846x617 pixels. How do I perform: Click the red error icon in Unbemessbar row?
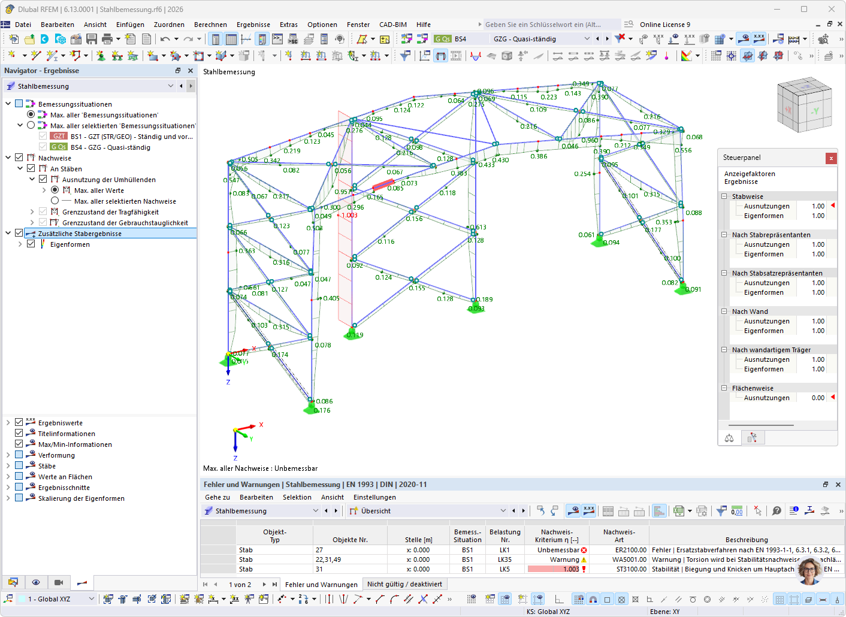point(584,550)
